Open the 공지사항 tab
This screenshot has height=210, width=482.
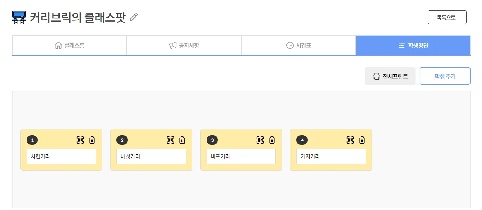184,45
